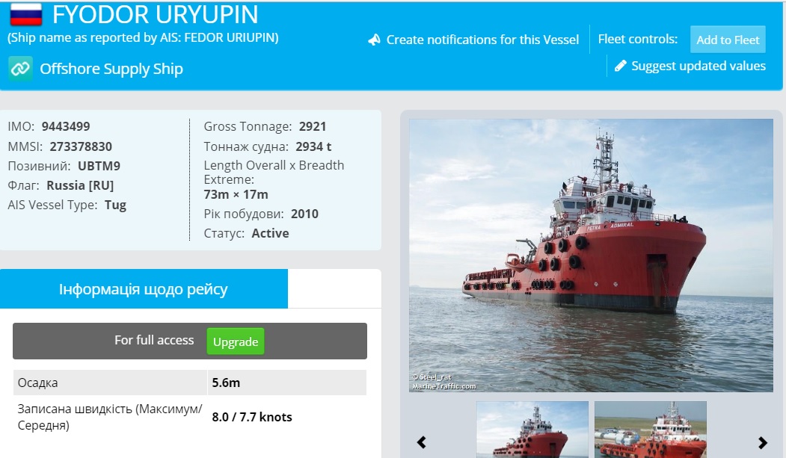Open the Offshore Supply Ship link
This screenshot has width=786, height=458.
(111, 69)
